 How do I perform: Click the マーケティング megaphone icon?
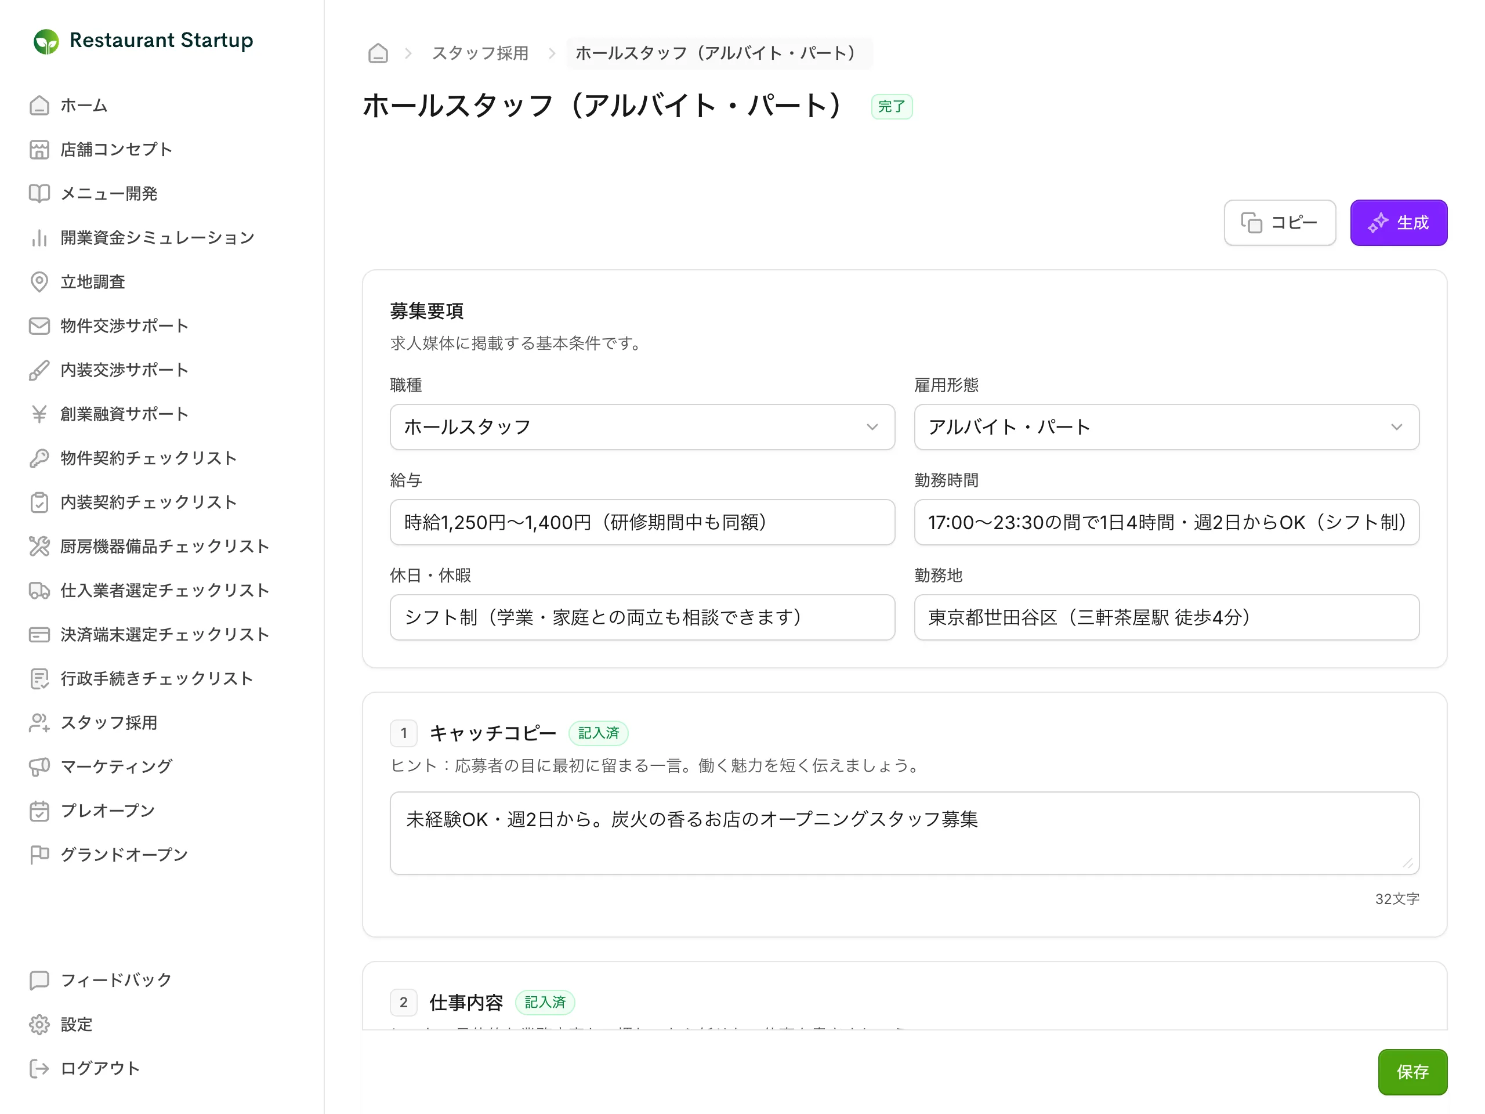(x=39, y=767)
